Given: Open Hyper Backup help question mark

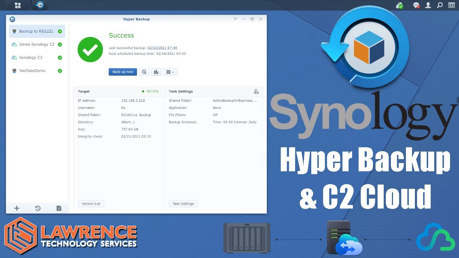Looking at the screenshot, I should [235, 19].
